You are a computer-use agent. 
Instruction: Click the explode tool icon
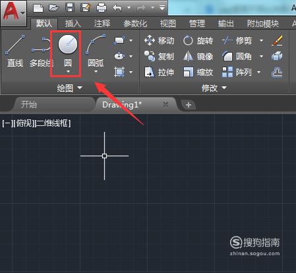pos(277,56)
